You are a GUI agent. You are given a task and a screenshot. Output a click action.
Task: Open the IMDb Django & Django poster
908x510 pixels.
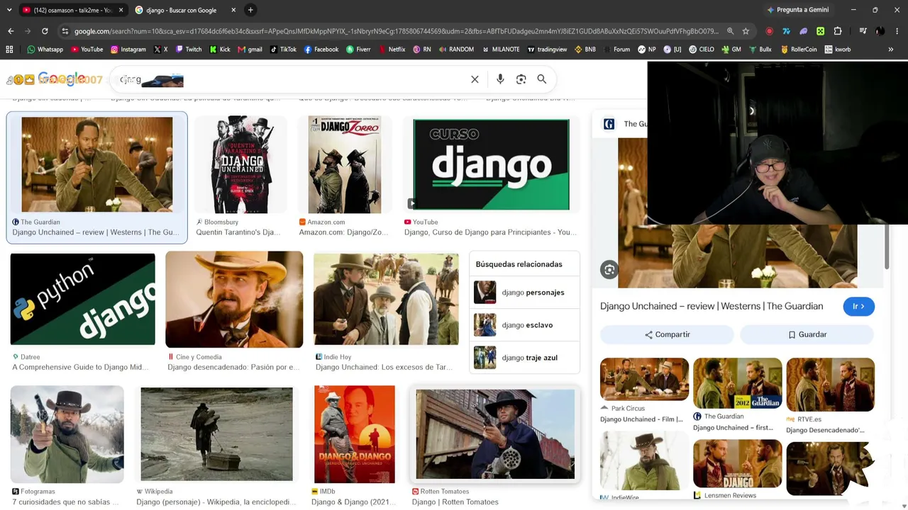tap(355, 434)
